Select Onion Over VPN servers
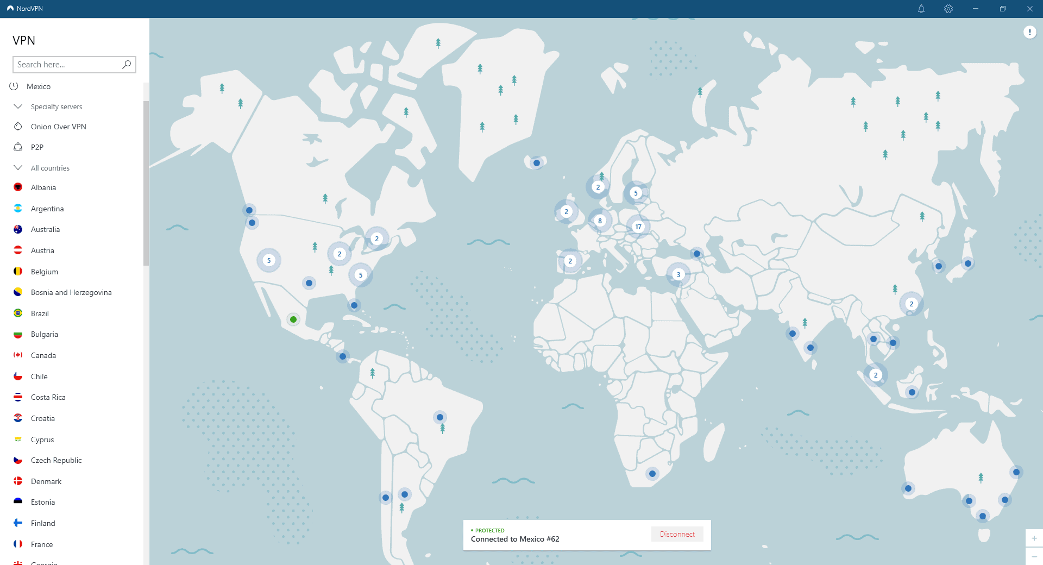This screenshot has width=1043, height=565. [59, 127]
